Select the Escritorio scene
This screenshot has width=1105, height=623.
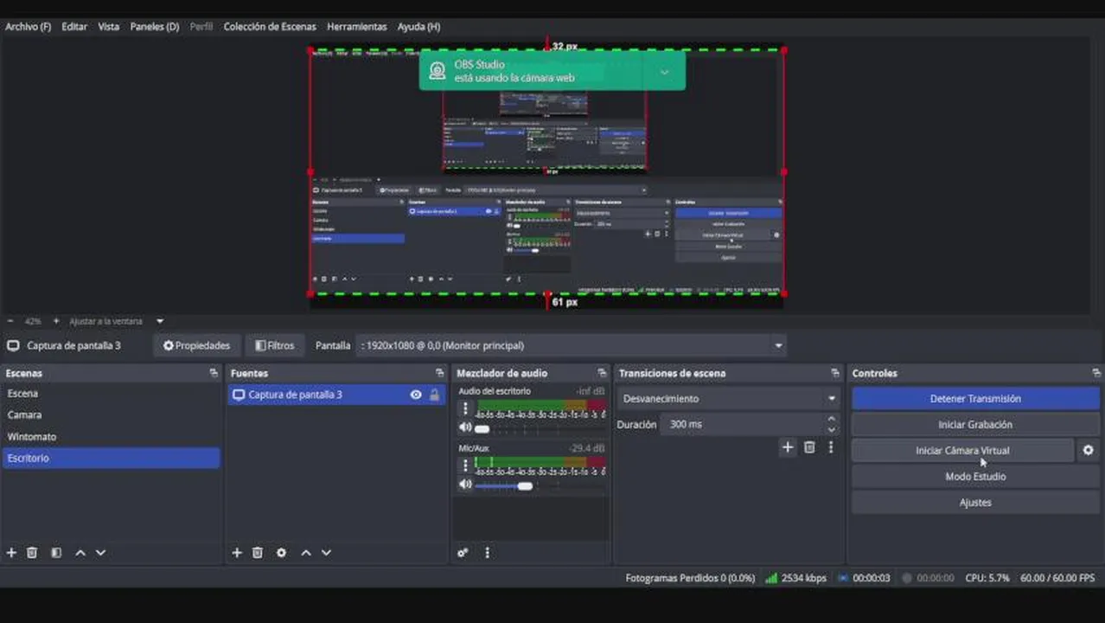[111, 458]
